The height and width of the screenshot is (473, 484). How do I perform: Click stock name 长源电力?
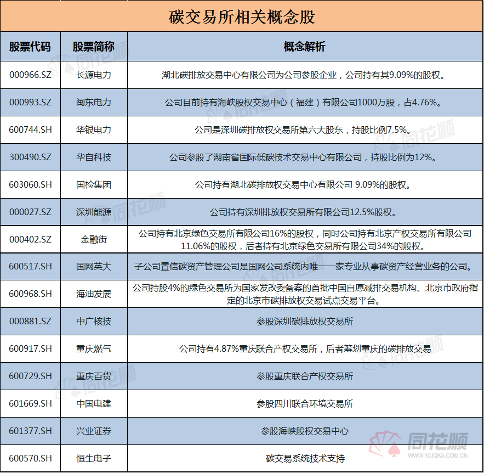(x=94, y=75)
